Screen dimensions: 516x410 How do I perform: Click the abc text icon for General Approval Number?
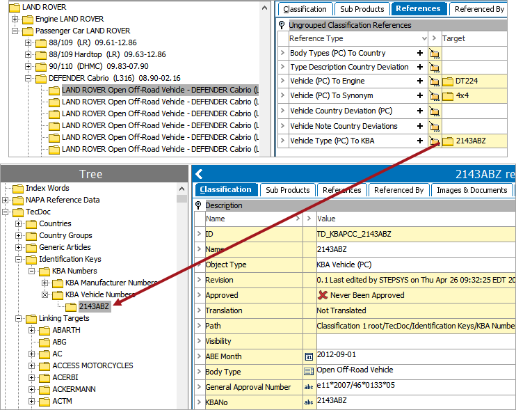[x=309, y=387]
